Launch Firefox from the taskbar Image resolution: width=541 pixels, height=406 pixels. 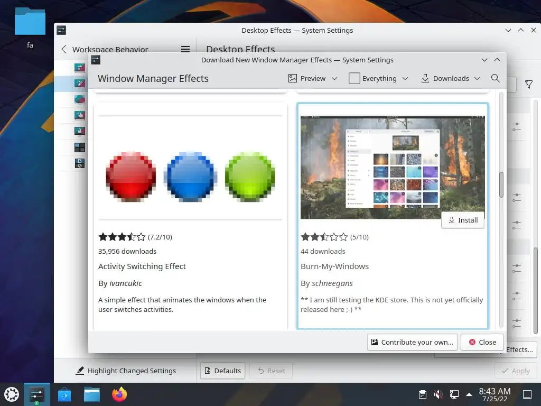point(119,394)
